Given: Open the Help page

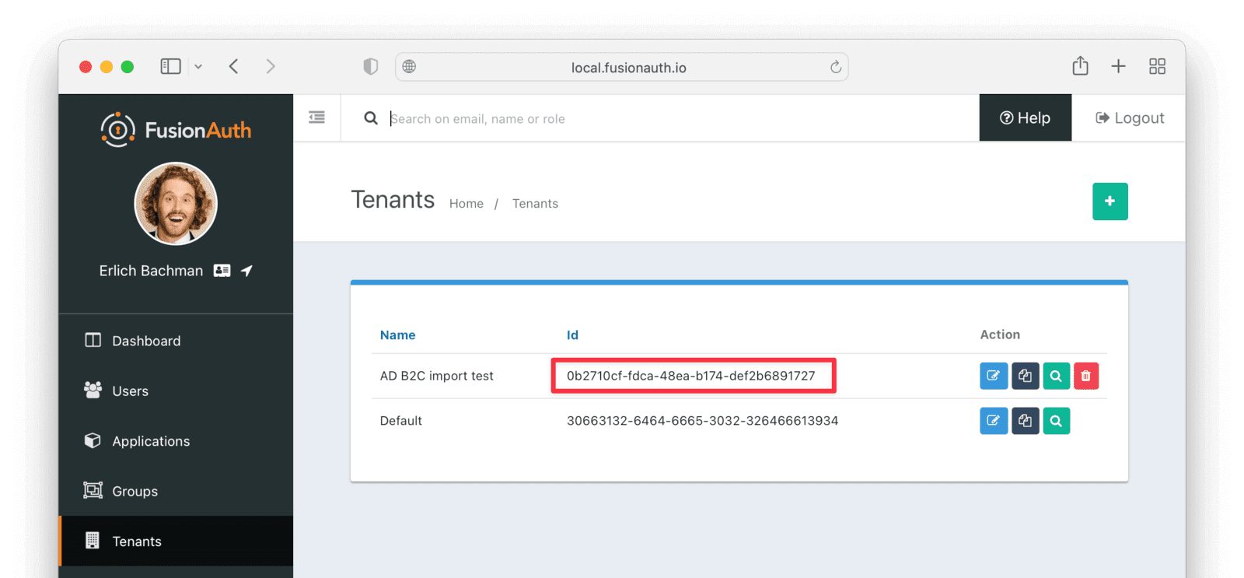Looking at the screenshot, I should coord(1025,117).
